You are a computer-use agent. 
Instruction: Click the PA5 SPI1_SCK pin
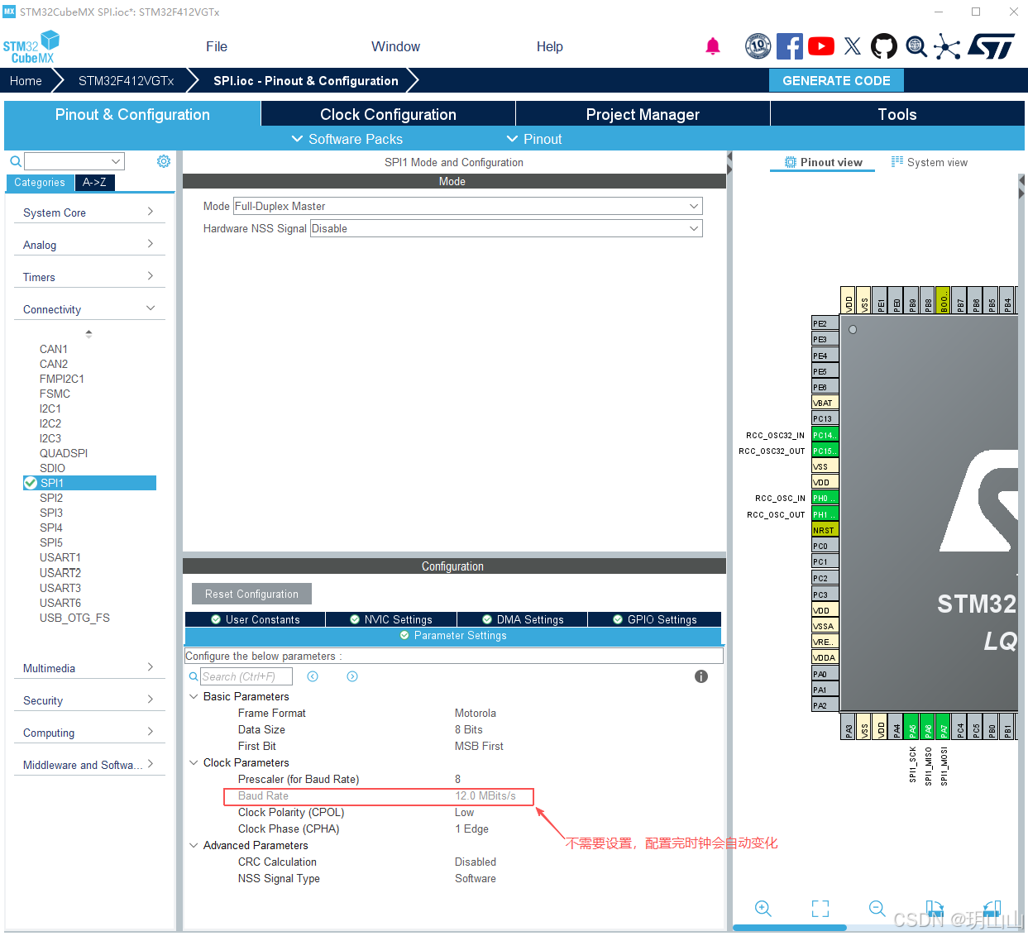coord(912,727)
